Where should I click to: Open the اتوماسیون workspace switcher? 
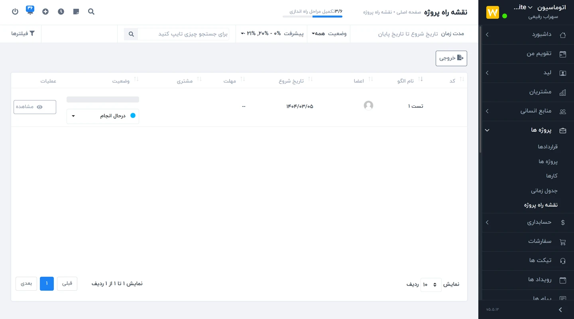[539, 8]
